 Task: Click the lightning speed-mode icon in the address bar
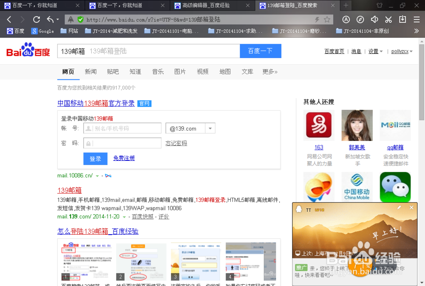coord(317,20)
